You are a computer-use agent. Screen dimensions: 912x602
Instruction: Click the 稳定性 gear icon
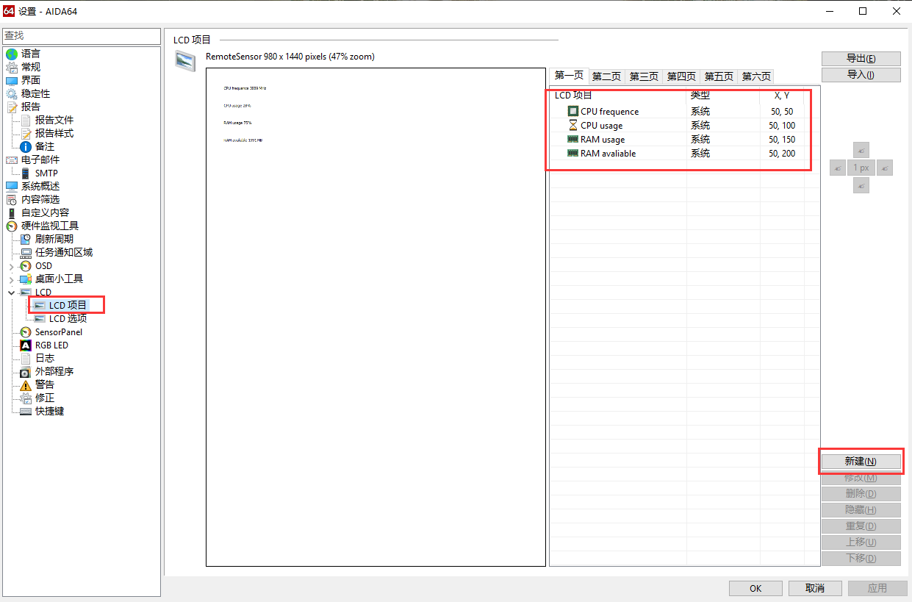(11, 93)
